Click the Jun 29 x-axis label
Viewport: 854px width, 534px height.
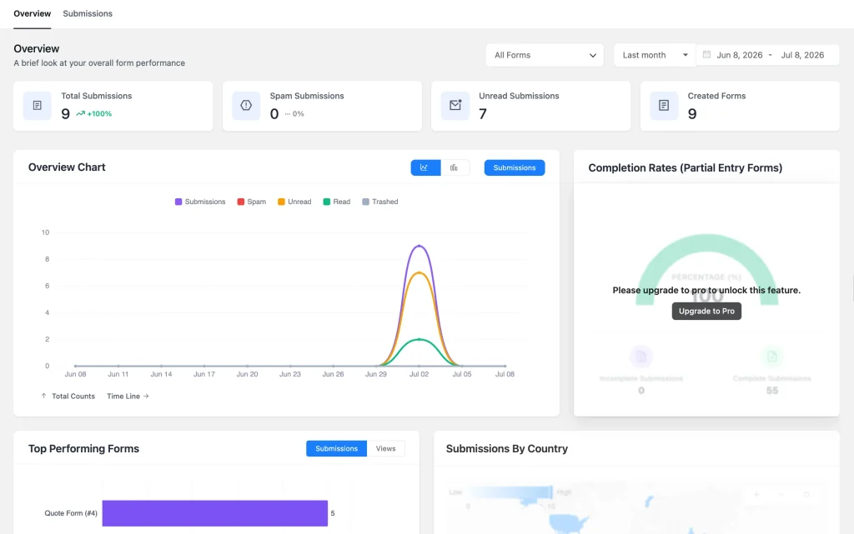pos(376,374)
